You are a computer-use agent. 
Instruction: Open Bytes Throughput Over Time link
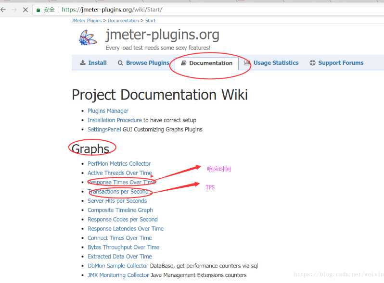pyautogui.click(x=123, y=247)
